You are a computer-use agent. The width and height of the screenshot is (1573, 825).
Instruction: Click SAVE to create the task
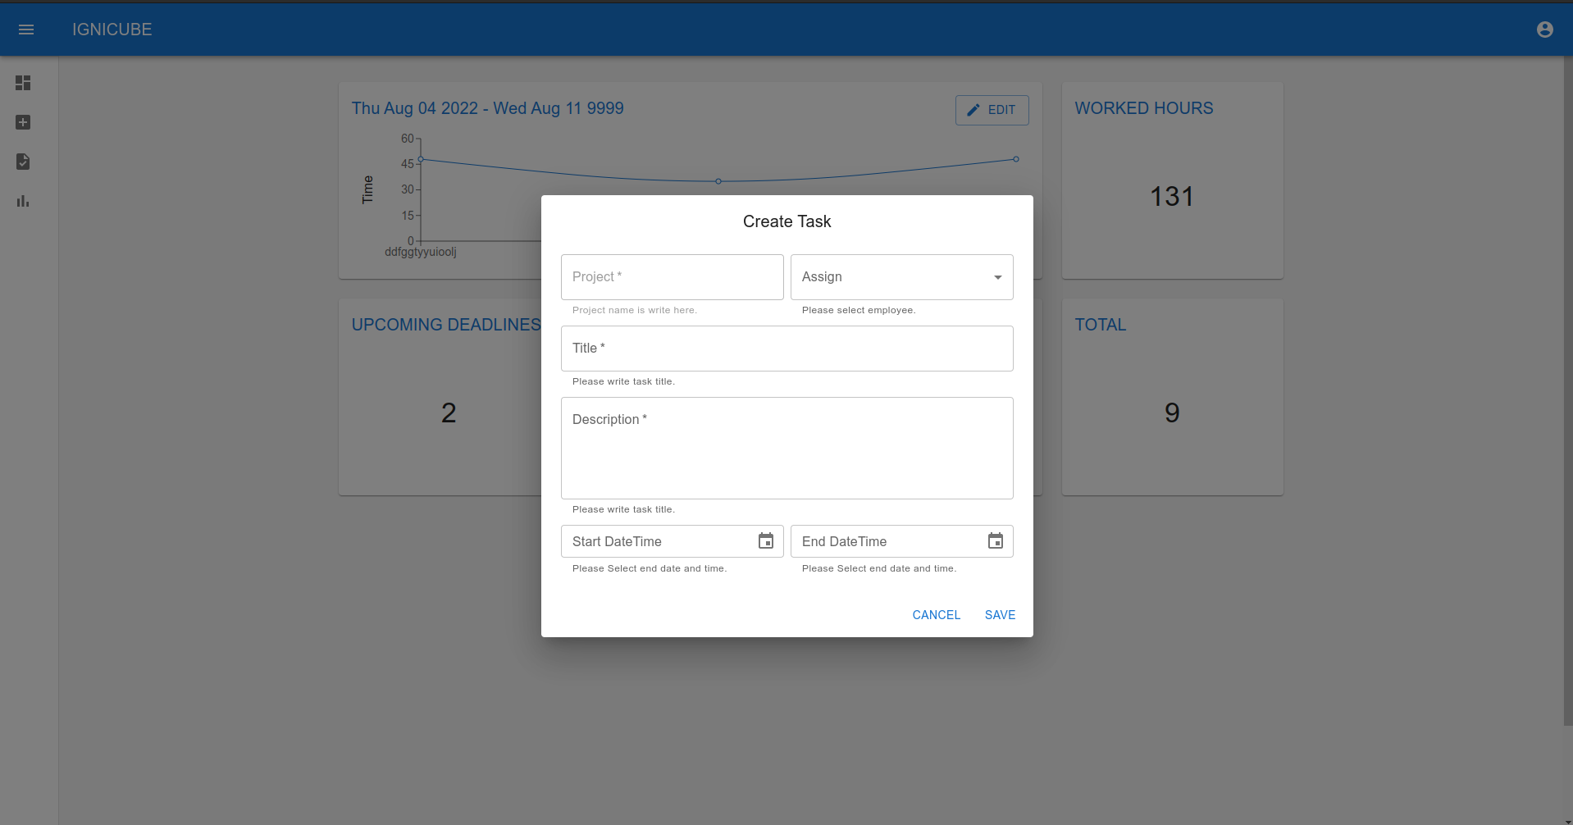tap(999, 614)
